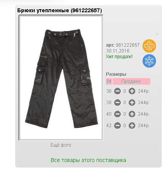Click the blue snowflake winter icon
162x172 pixels.
click(x=149, y=61)
